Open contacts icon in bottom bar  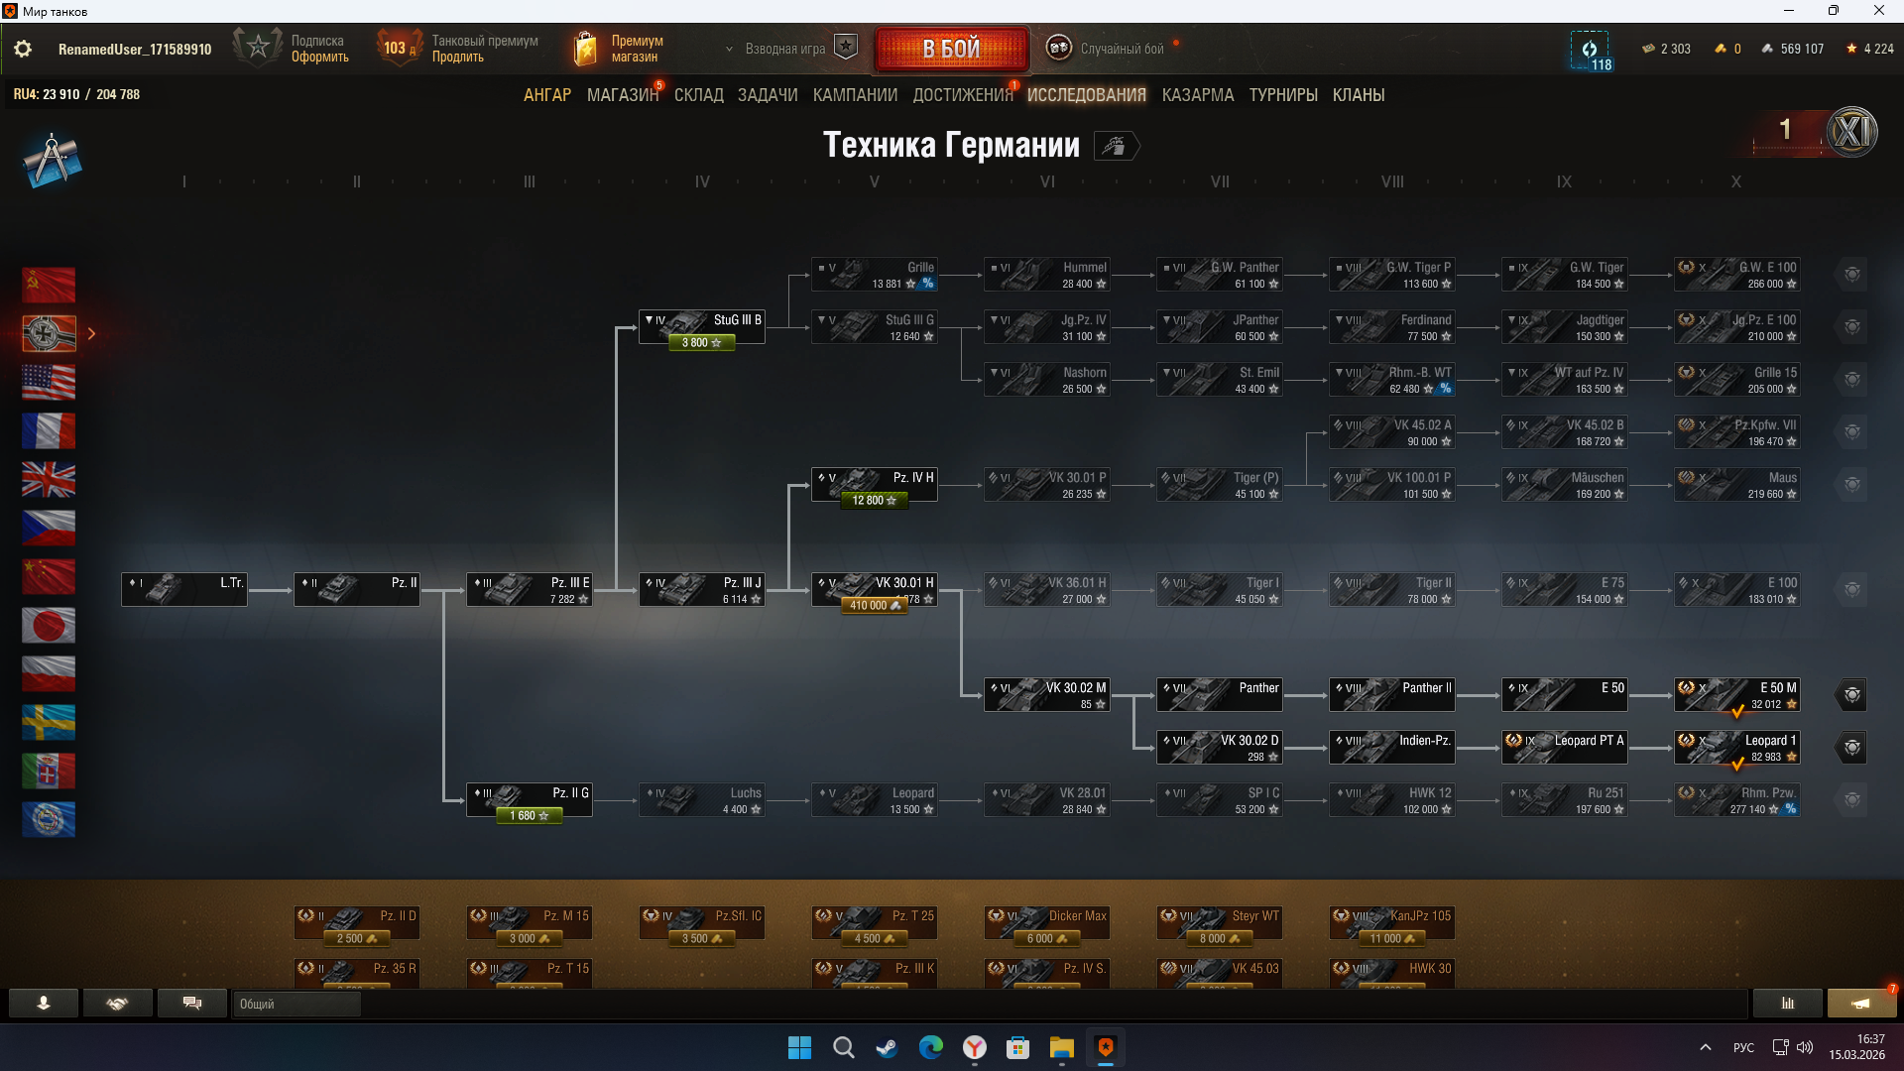(44, 1004)
